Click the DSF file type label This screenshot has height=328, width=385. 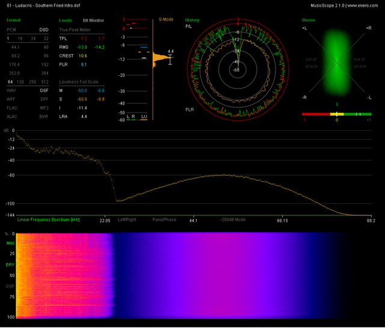pos(44,90)
